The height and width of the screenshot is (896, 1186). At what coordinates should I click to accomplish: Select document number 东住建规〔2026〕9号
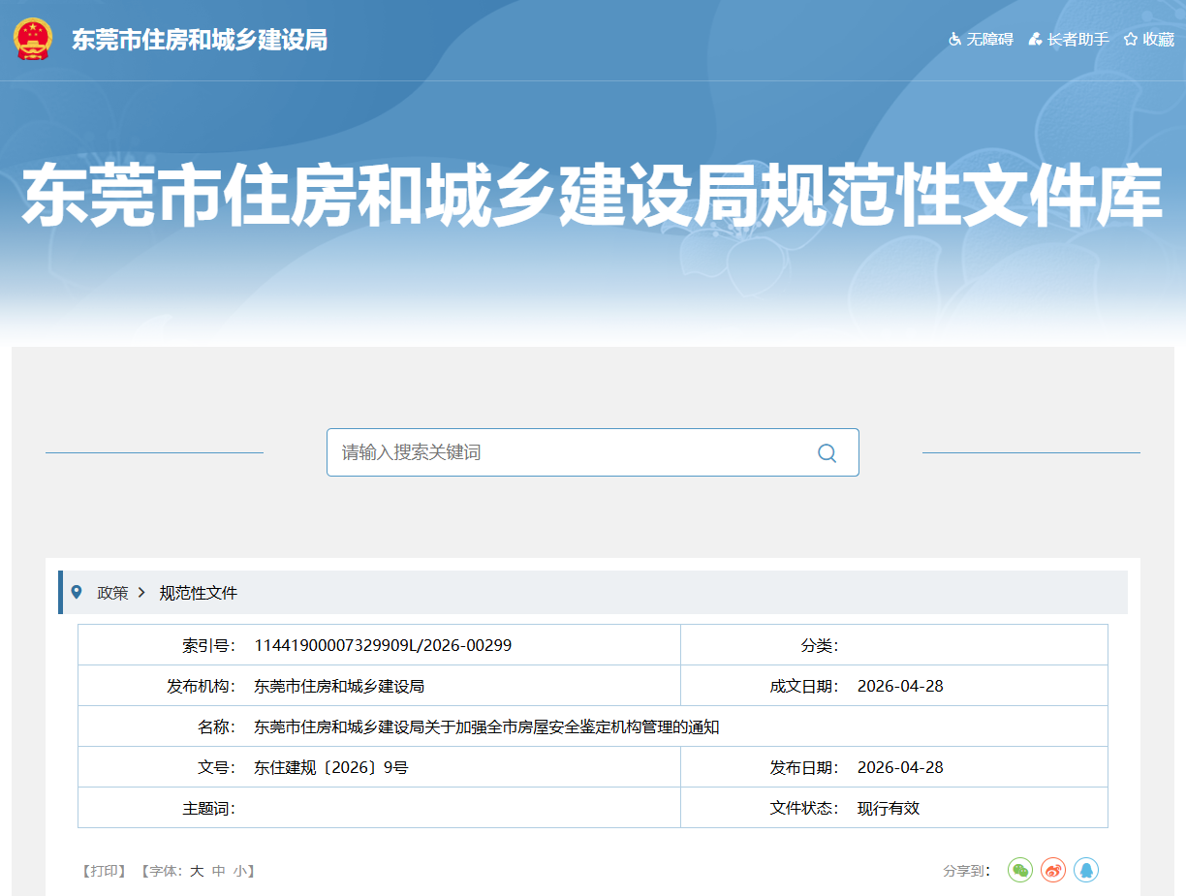(331, 767)
